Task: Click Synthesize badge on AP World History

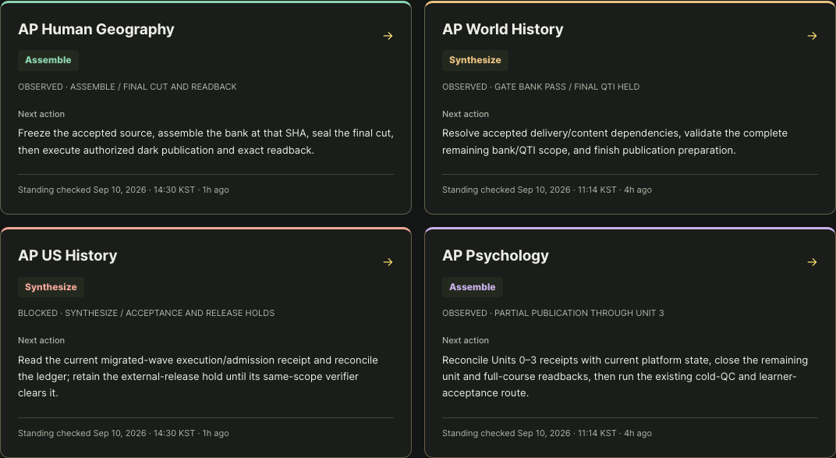Action: (475, 60)
